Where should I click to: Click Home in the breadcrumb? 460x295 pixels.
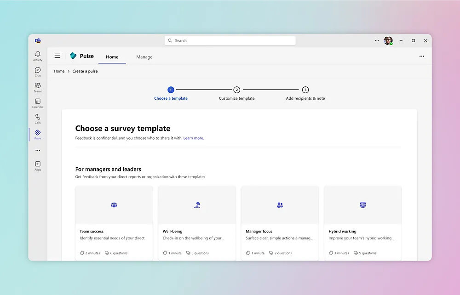click(59, 71)
